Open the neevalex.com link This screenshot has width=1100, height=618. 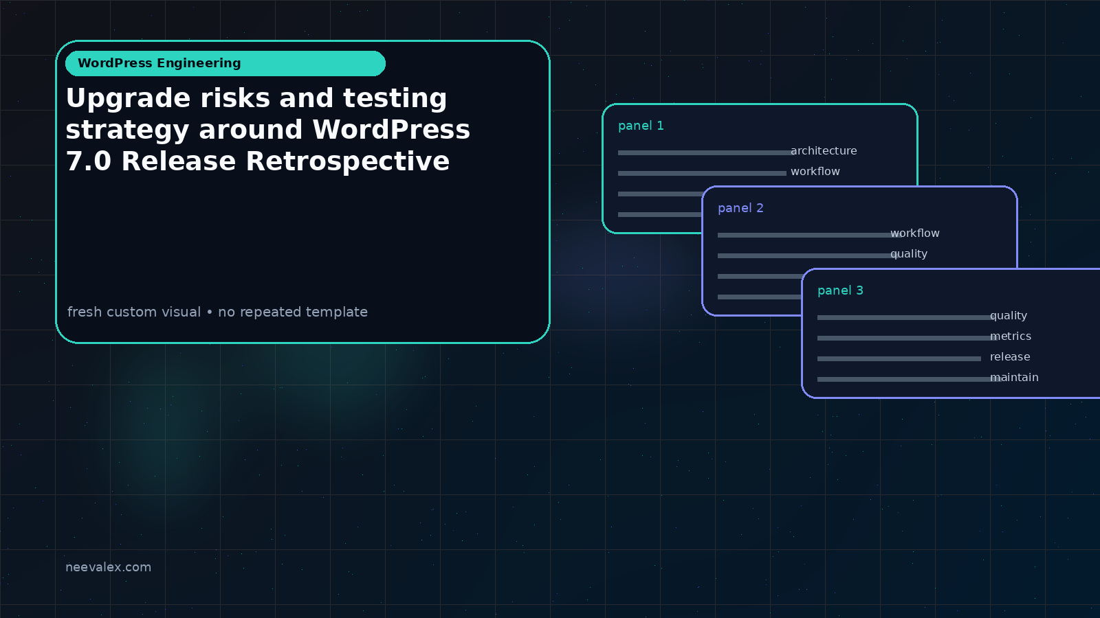pyautogui.click(x=108, y=567)
